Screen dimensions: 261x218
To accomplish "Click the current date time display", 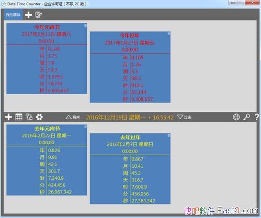I will click(x=130, y=117).
